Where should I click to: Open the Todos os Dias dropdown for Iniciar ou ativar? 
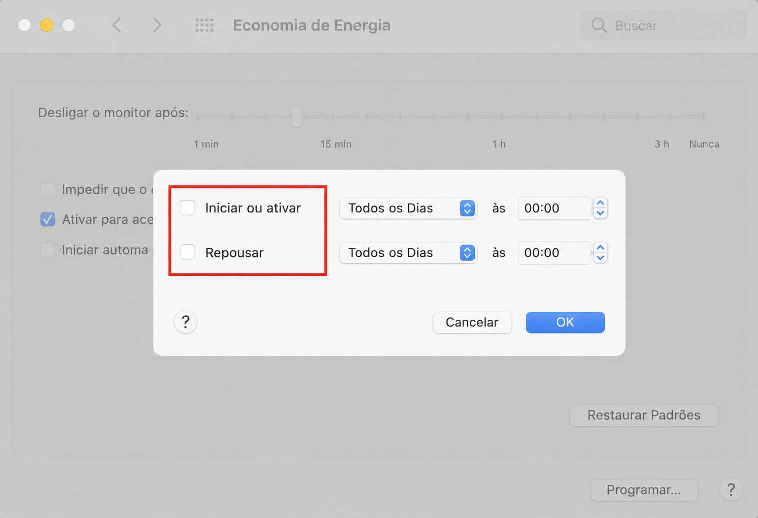[x=408, y=208]
